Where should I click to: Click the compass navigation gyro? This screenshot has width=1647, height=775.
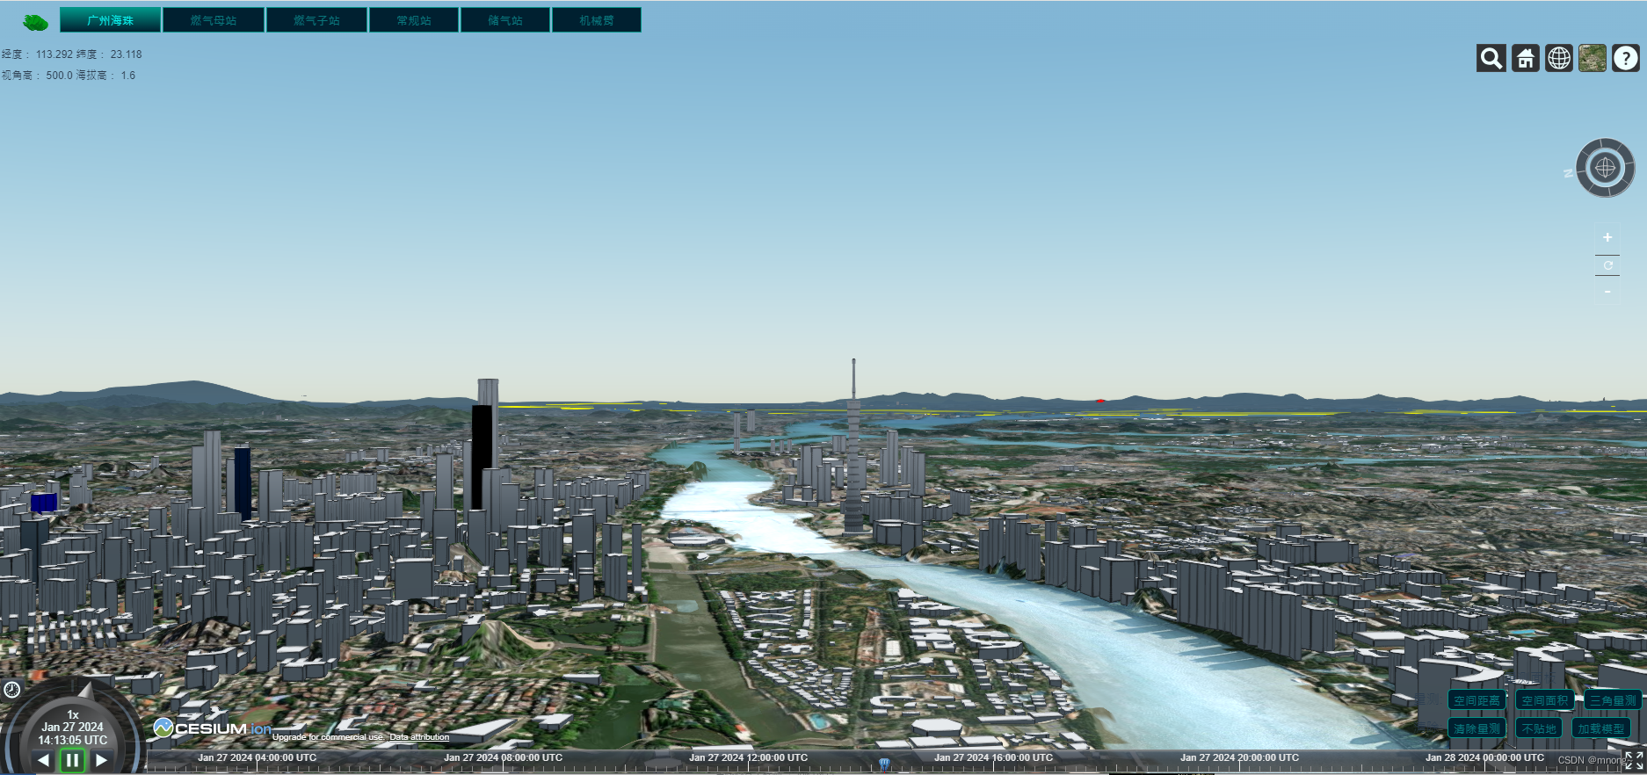coord(1605,168)
